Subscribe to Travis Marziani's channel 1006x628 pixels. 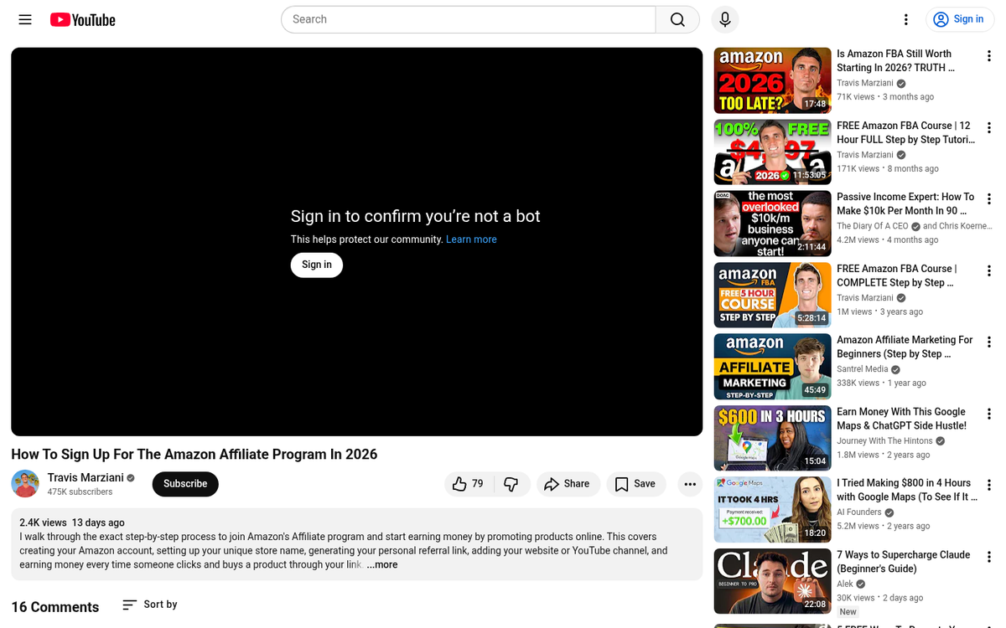tap(184, 484)
